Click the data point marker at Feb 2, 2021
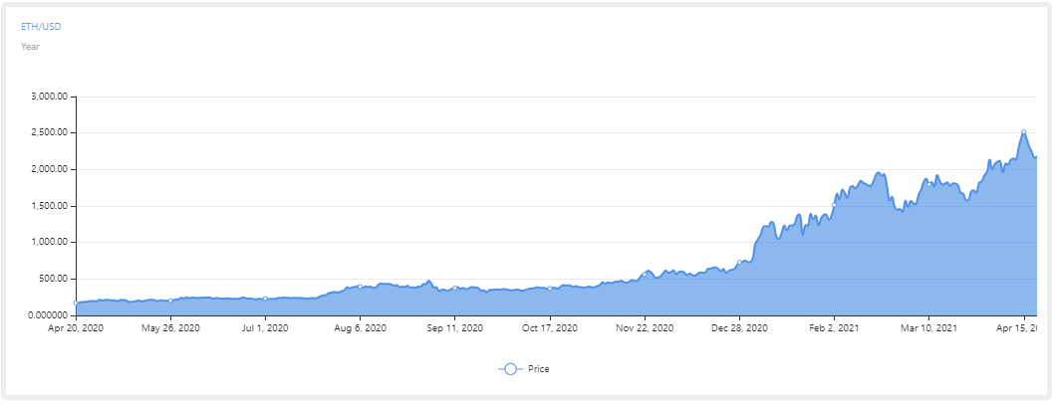 click(834, 205)
